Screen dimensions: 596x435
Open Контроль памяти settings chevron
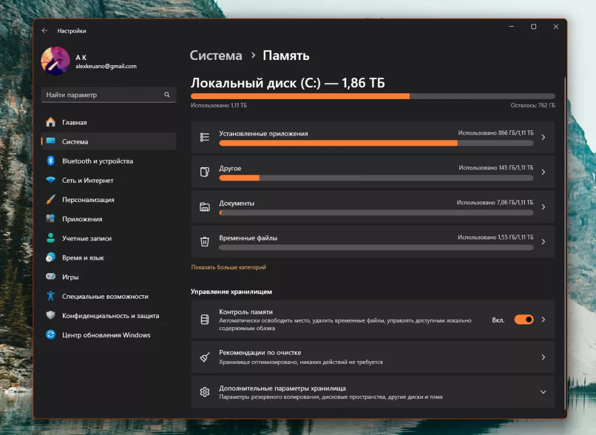tap(543, 320)
